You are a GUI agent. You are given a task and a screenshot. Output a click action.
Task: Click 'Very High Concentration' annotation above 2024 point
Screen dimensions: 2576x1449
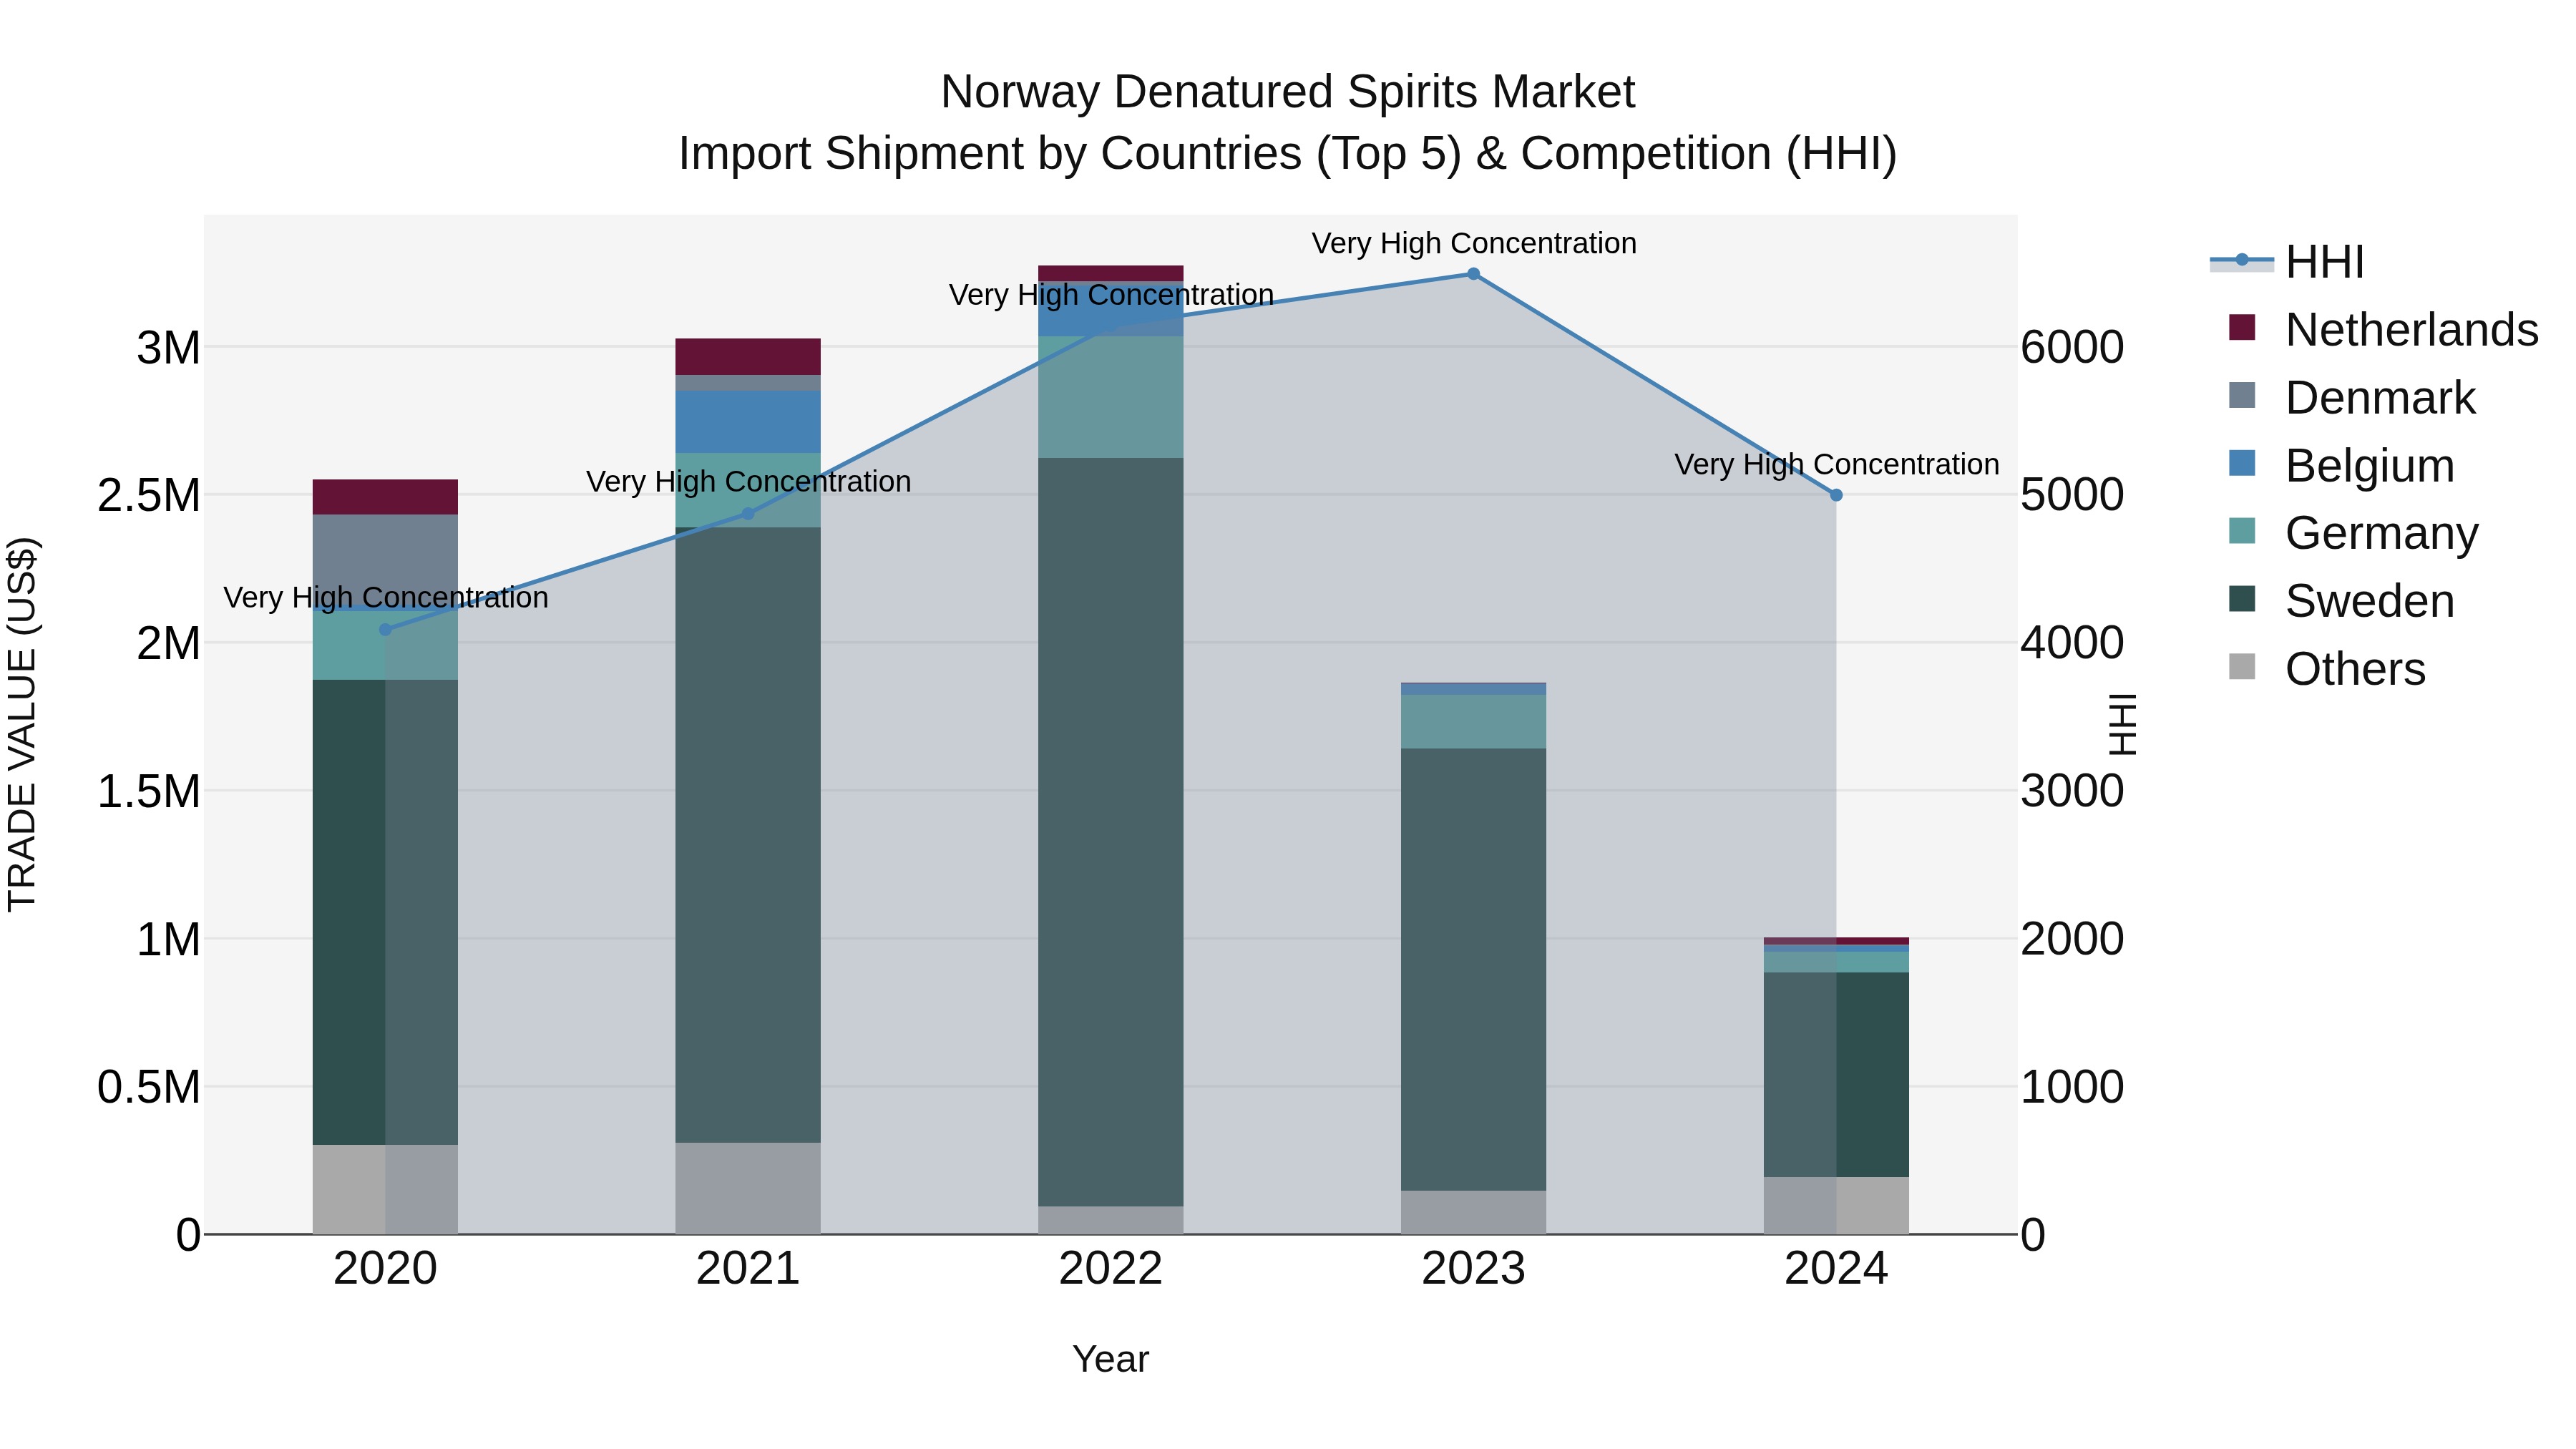1837,464
